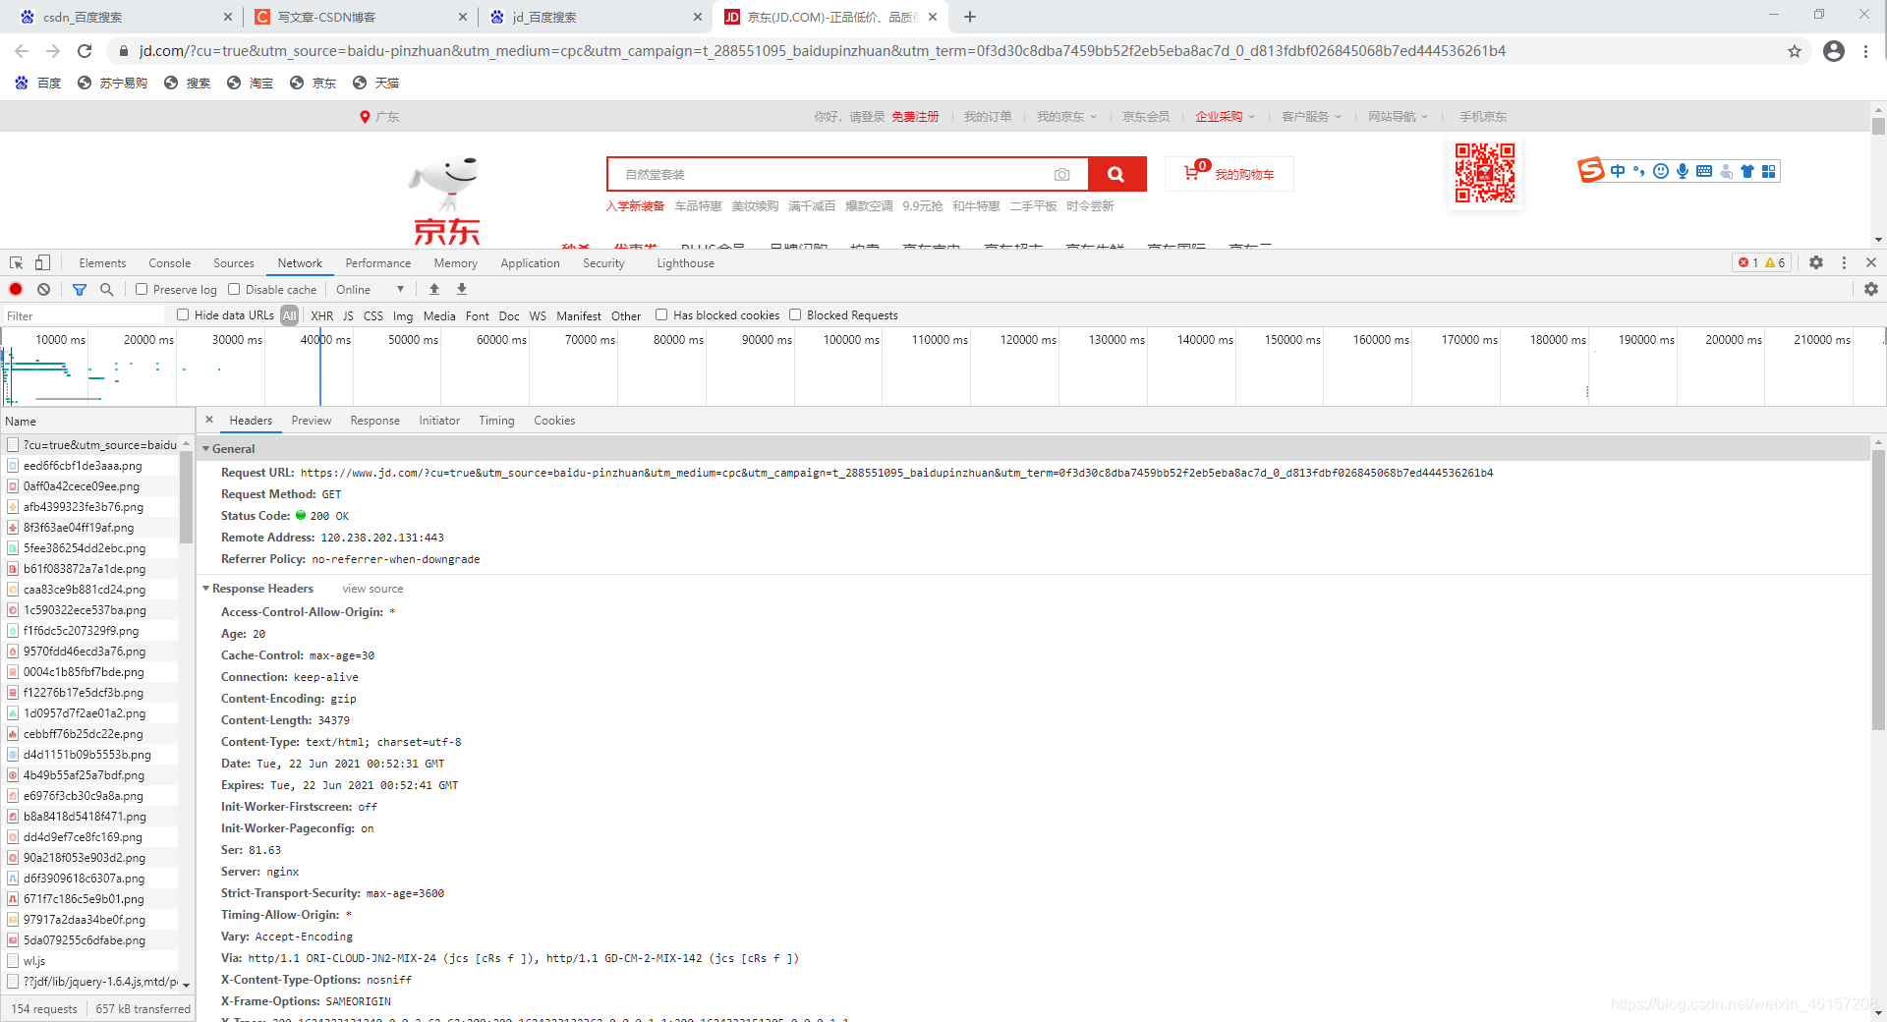This screenshot has height=1022, width=1887.
Task: Open the Chrome profile avatar
Action: (x=1834, y=51)
